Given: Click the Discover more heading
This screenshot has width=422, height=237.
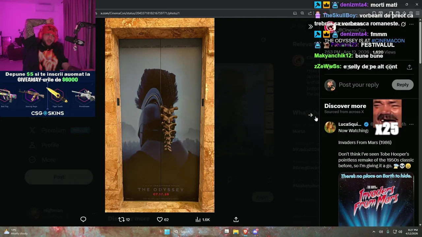Looking at the screenshot, I should coord(345,106).
